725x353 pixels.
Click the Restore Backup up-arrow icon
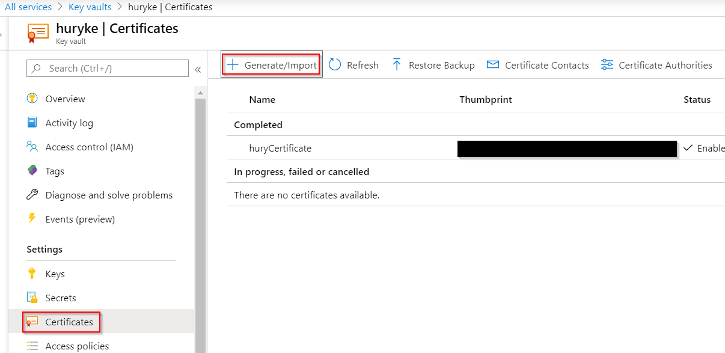[397, 65]
